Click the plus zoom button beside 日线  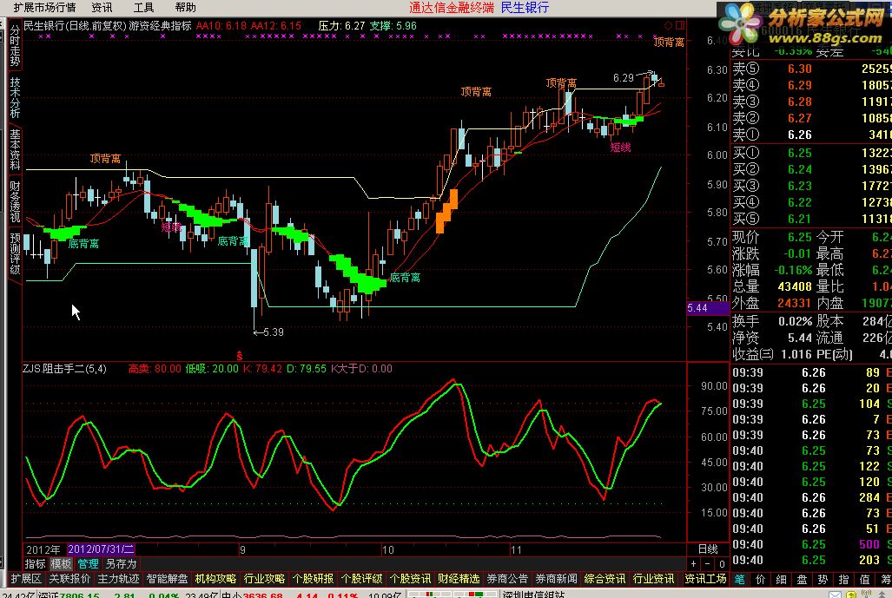pos(693,564)
